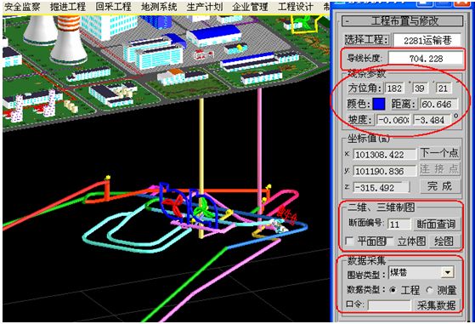Image resolution: width=475 pixels, height=324 pixels.
Task: Click the 口令 password input field
Action: 389,305
